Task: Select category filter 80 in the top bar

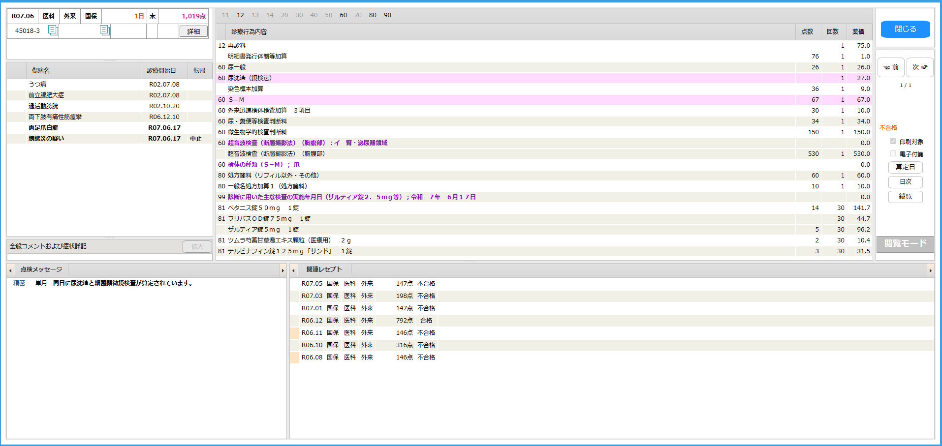Action: (x=373, y=15)
